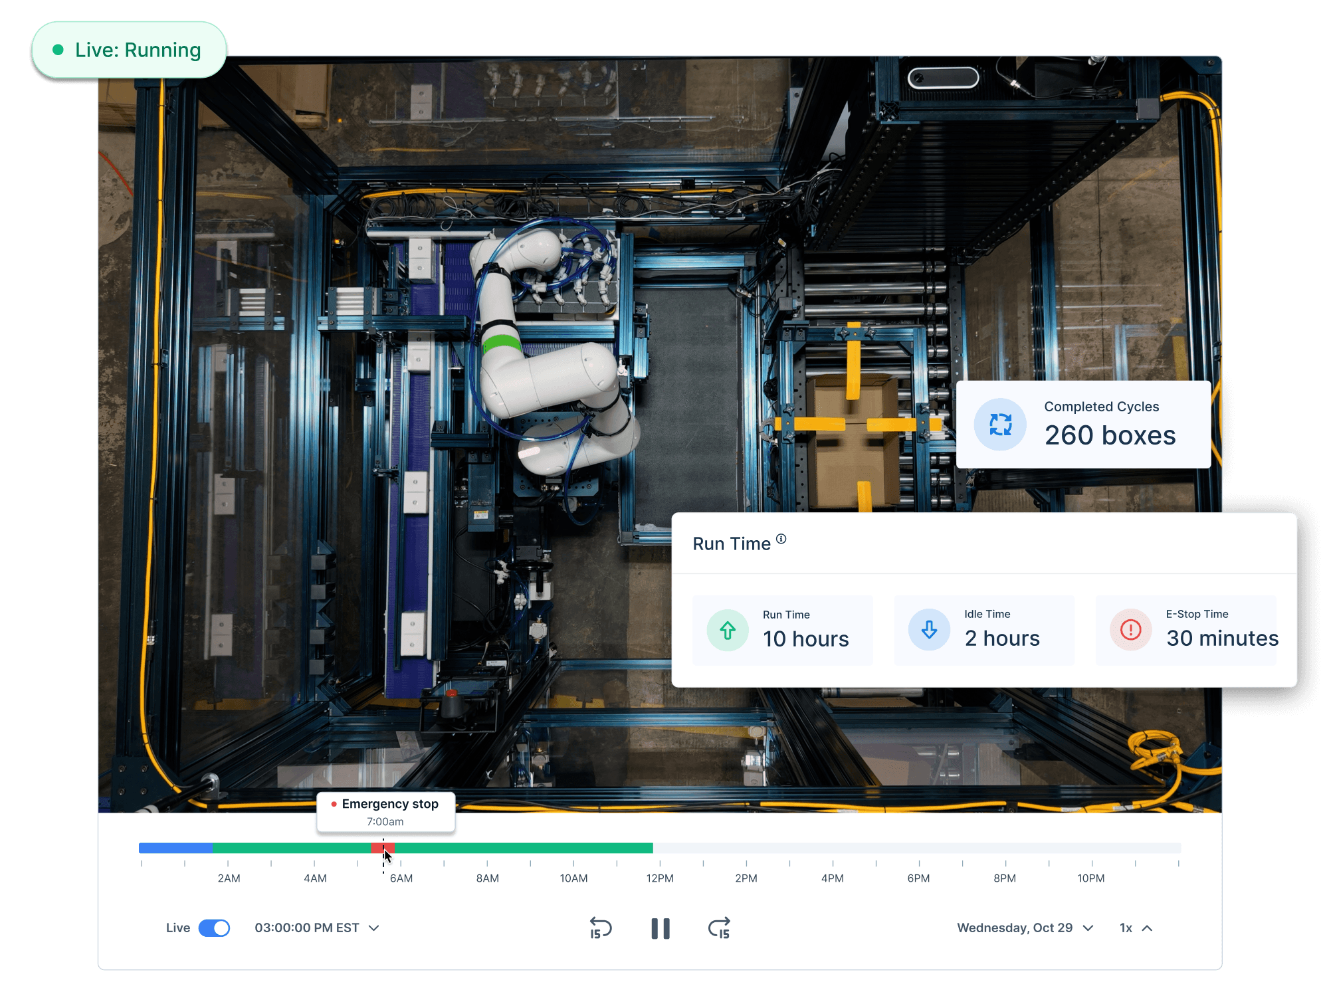Image resolution: width=1329 pixels, height=992 pixels.
Task: Open the Wednesday, Oct 29 date picker
Action: click(1025, 928)
